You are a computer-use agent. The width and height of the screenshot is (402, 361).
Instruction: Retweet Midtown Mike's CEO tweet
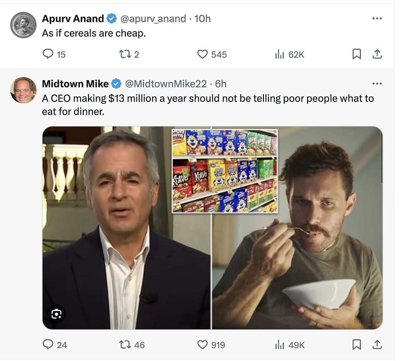(125, 345)
